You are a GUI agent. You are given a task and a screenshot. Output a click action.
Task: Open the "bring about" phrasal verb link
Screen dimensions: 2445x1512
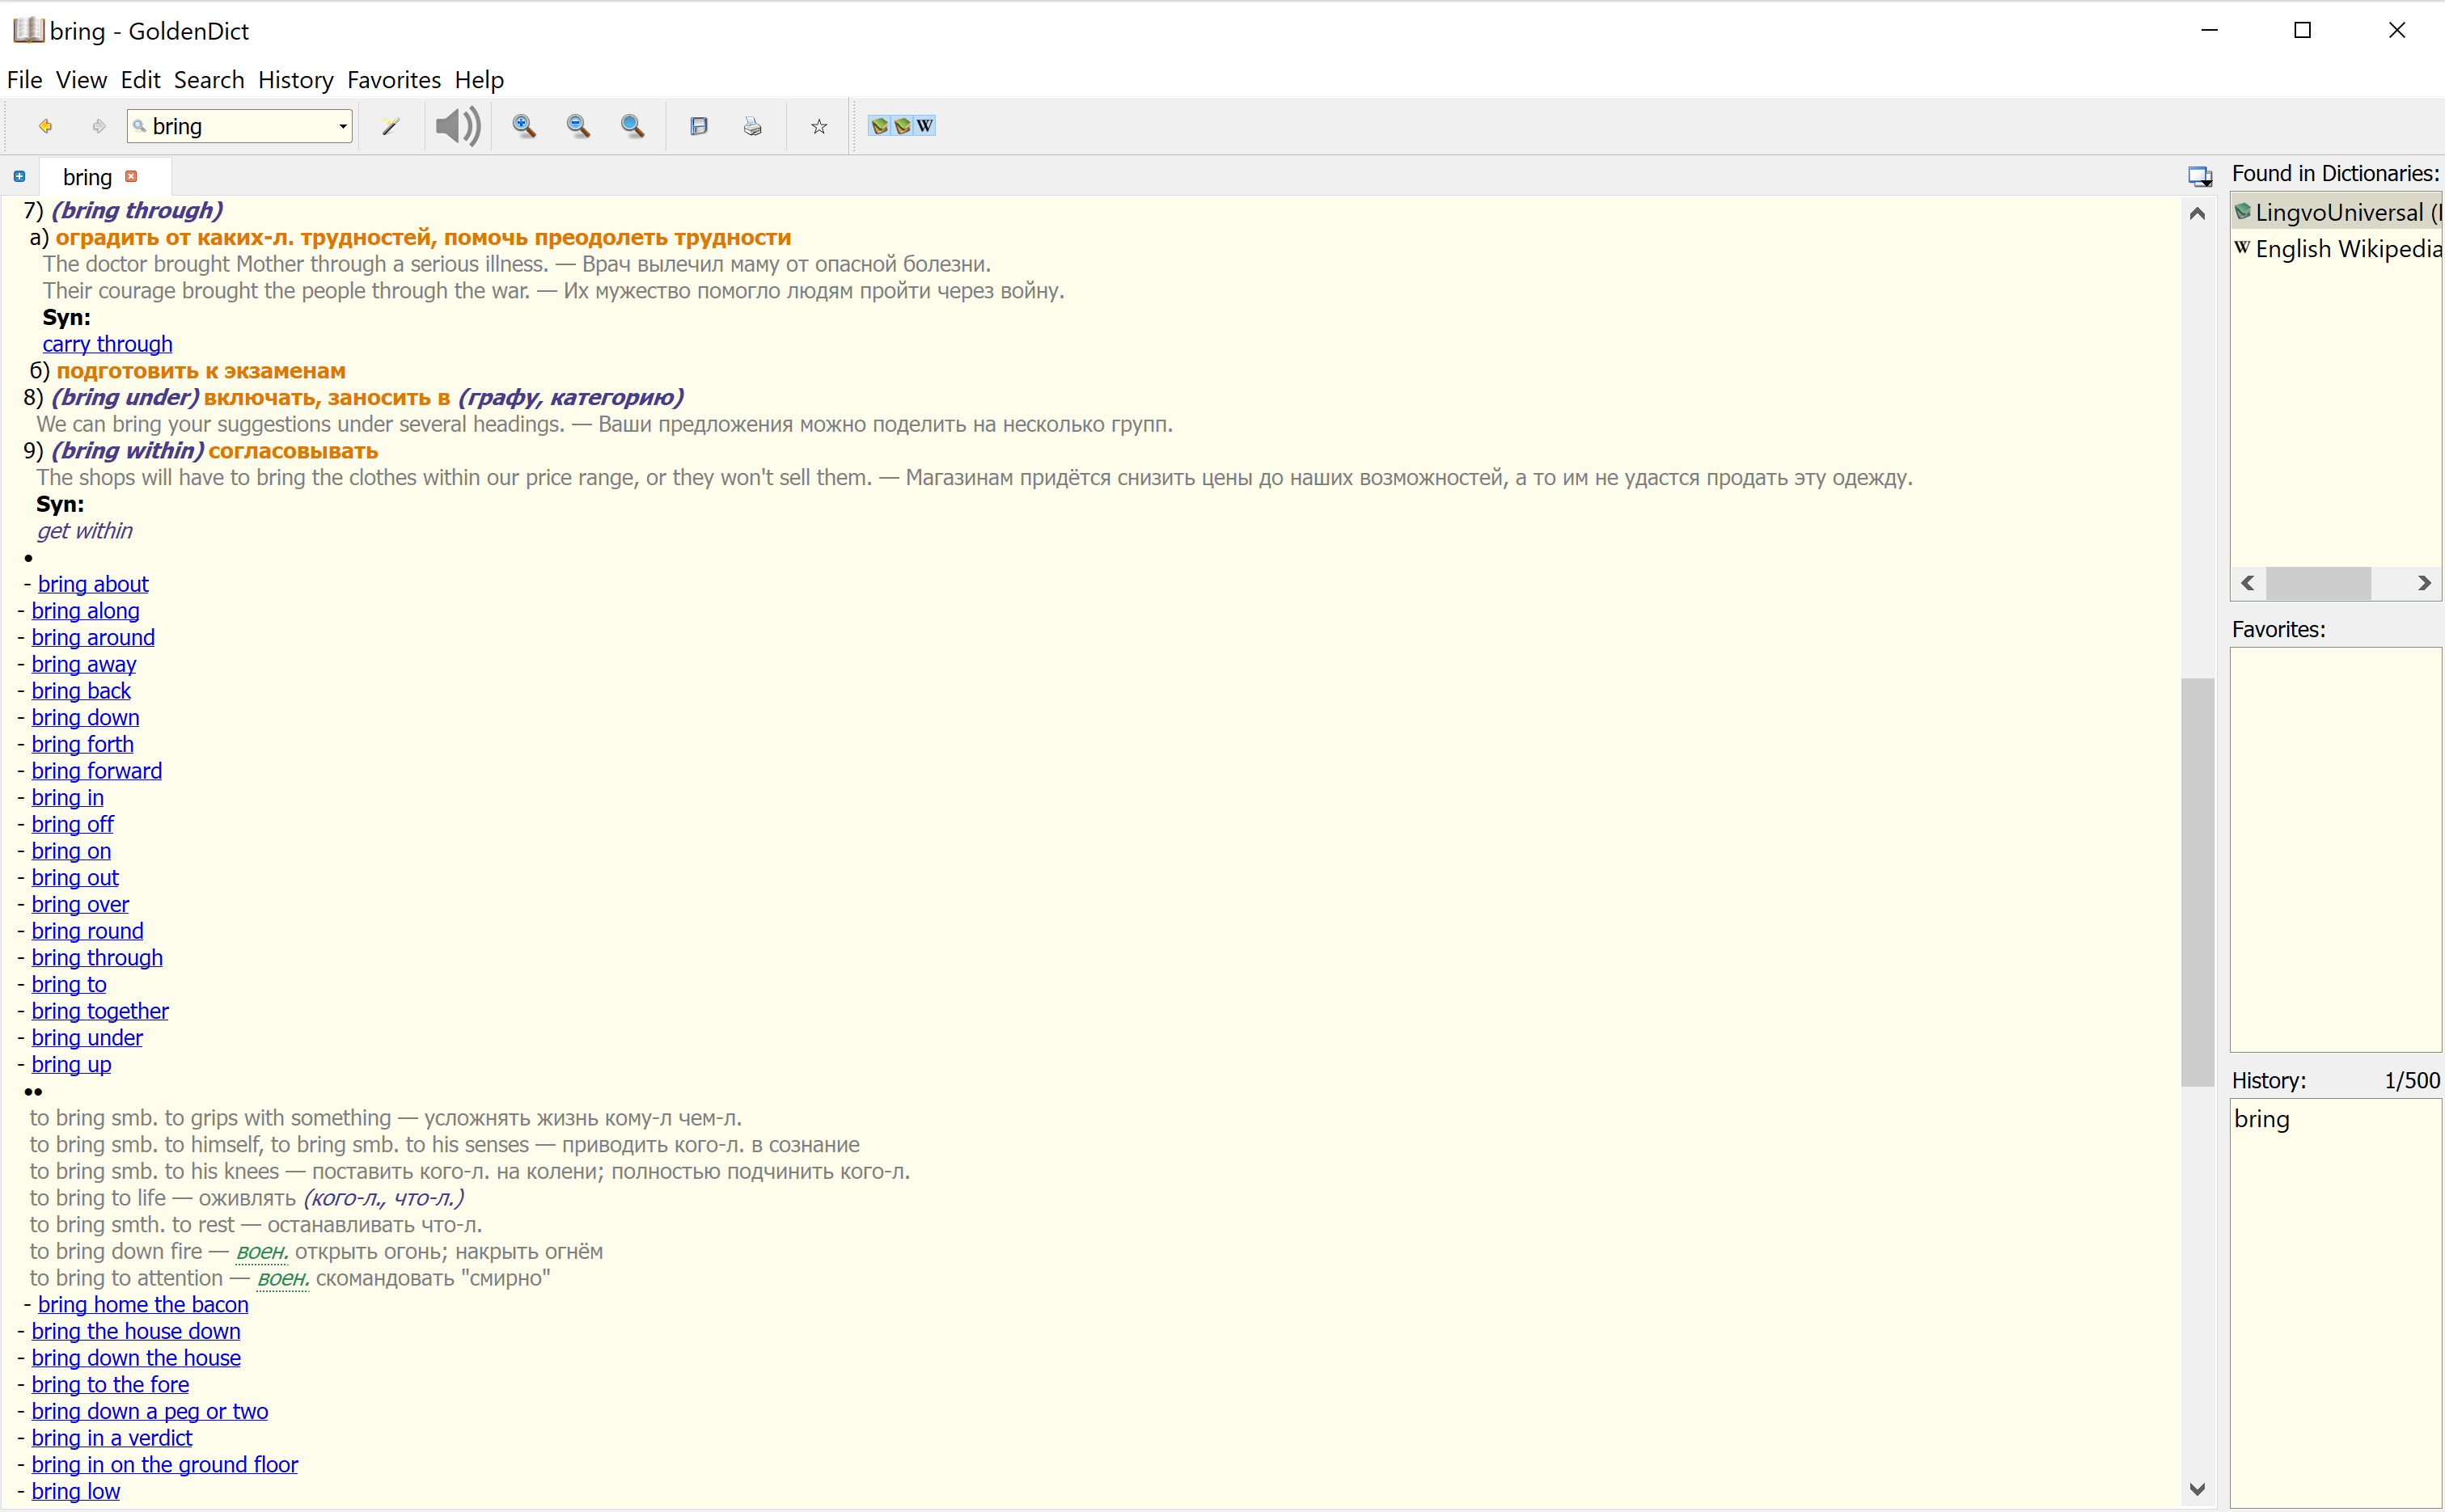93,583
